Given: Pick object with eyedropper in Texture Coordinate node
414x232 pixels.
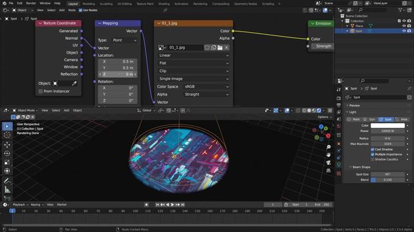Looking at the screenshot, I should click(74, 83).
